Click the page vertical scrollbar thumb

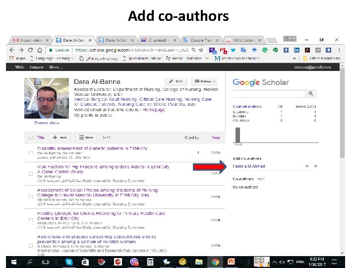[342, 113]
